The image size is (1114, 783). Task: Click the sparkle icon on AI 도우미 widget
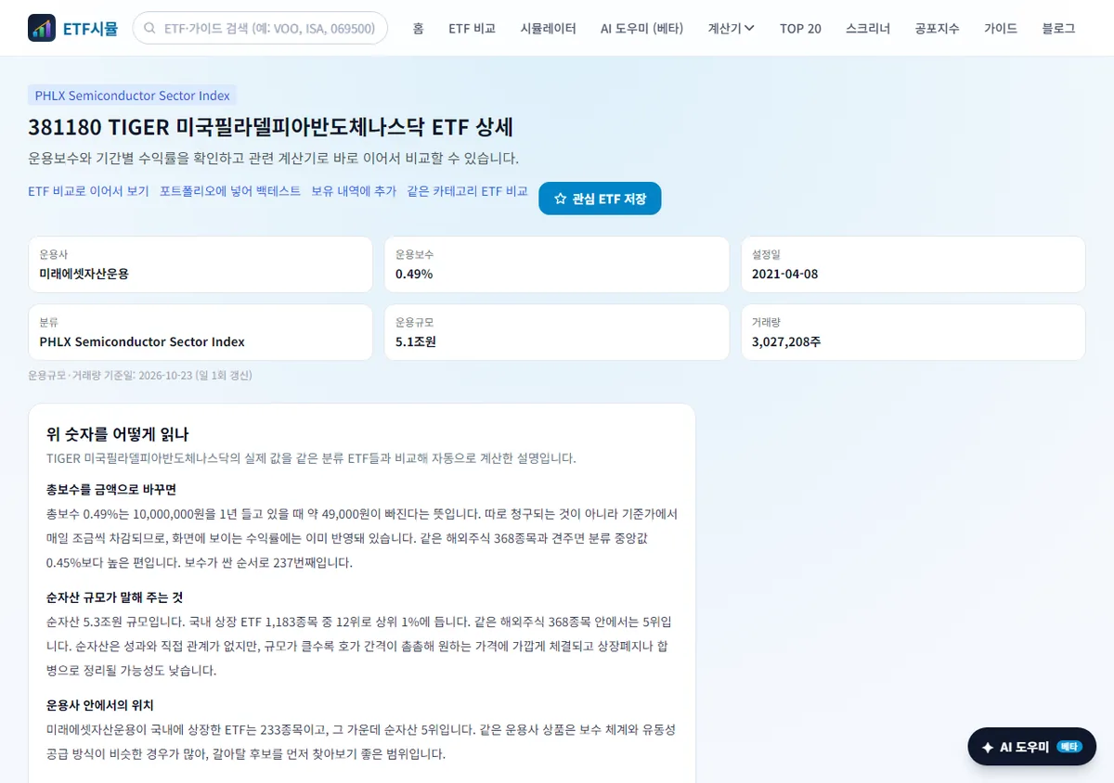point(987,747)
